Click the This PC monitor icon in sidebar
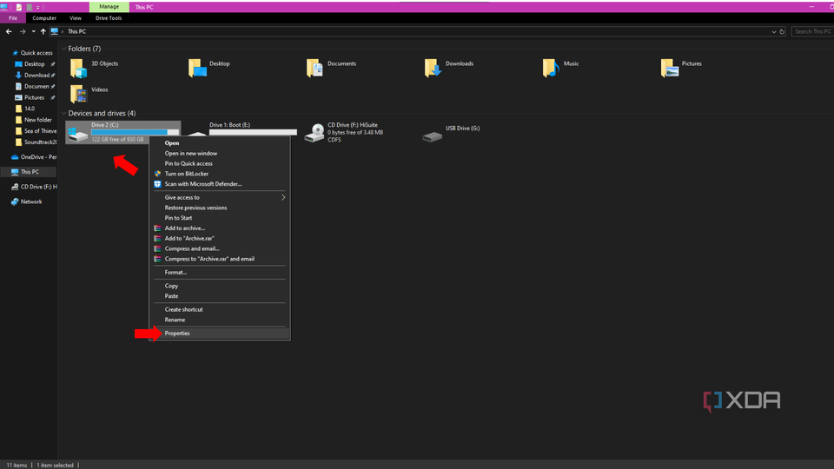The width and height of the screenshot is (834, 469). 15,172
